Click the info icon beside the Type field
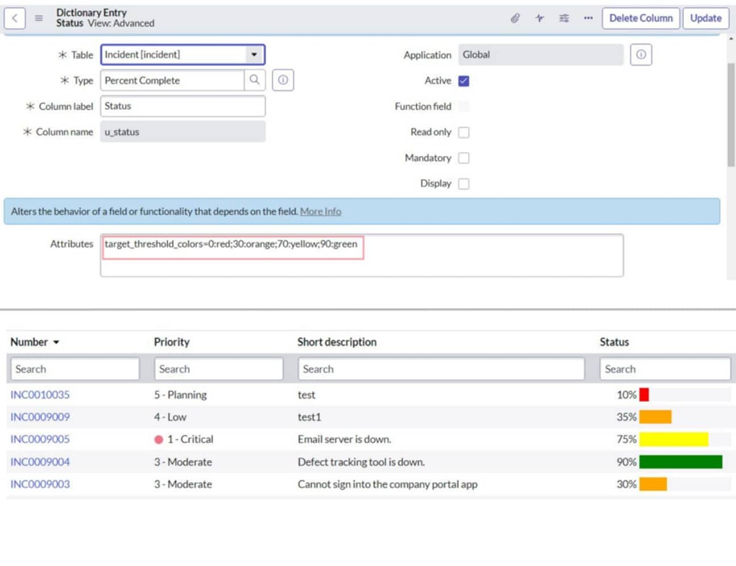The height and width of the screenshot is (566, 736). click(x=283, y=80)
